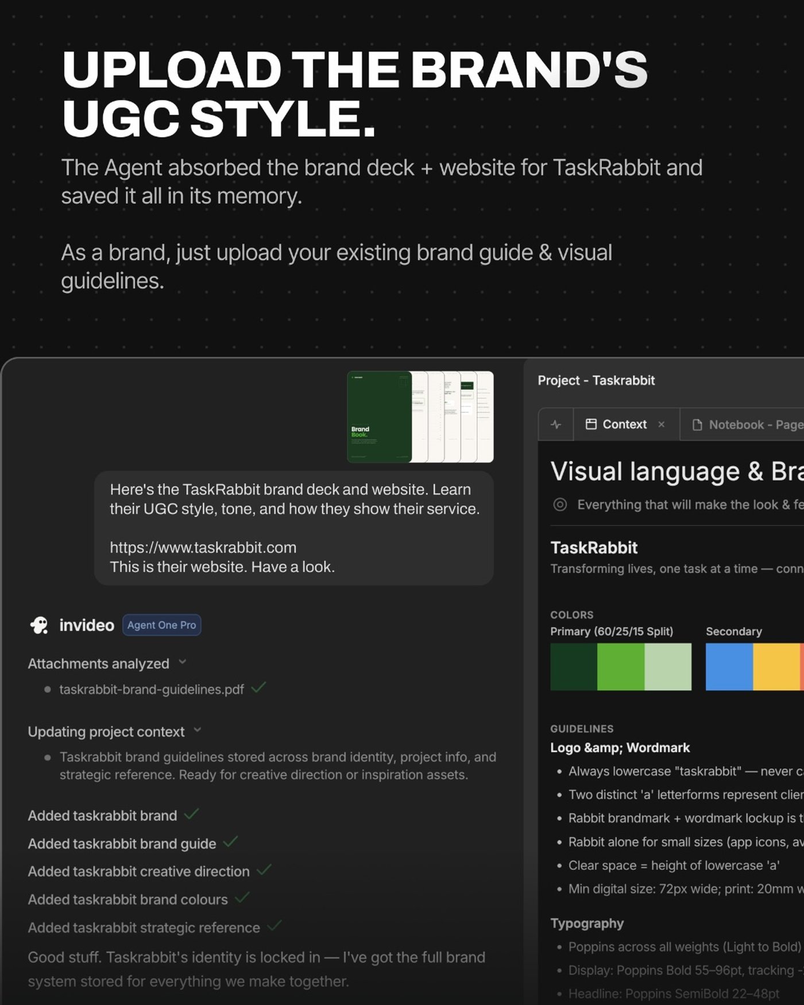Open the activity pulse tab icon
804x1005 pixels.
click(x=556, y=424)
